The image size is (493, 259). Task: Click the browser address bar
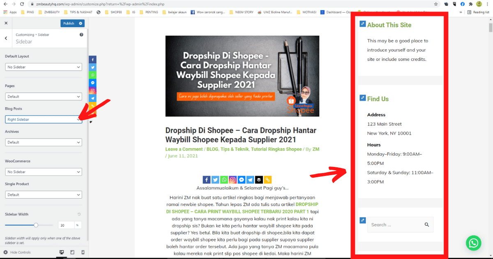pos(230,4)
